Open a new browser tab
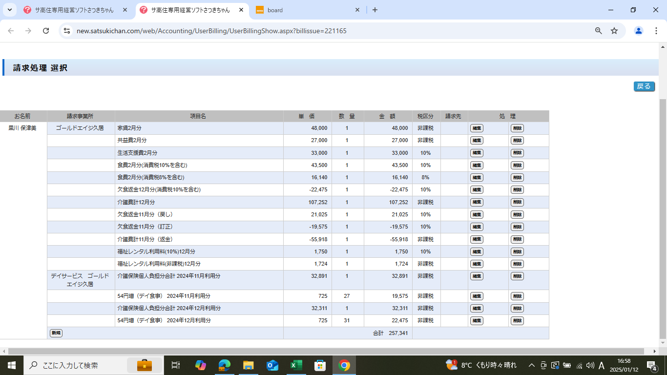The image size is (667, 375). [x=375, y=10]
